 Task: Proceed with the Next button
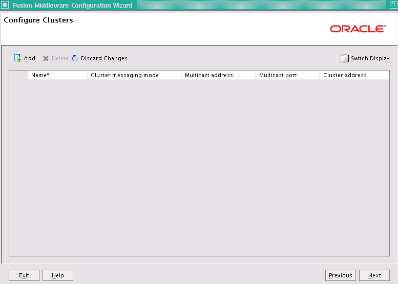pos(374,275)
